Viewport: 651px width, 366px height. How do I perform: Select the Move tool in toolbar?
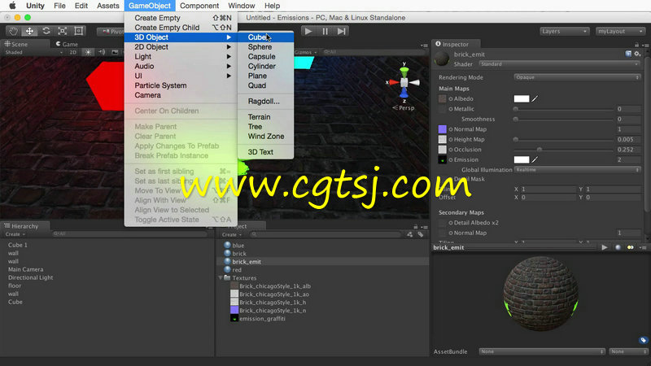pyautogui.click(x=29, y=31)
